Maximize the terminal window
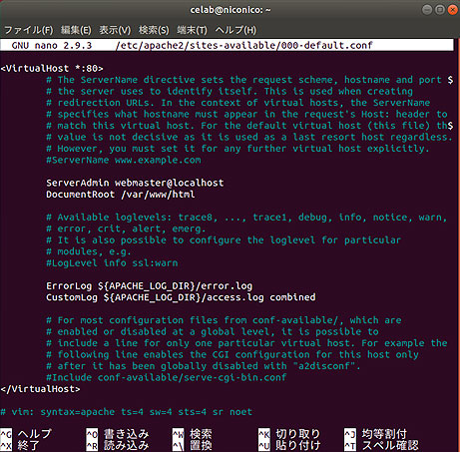Screen dimensions: 460x452 pyautogui.click(x=440, y=10)
